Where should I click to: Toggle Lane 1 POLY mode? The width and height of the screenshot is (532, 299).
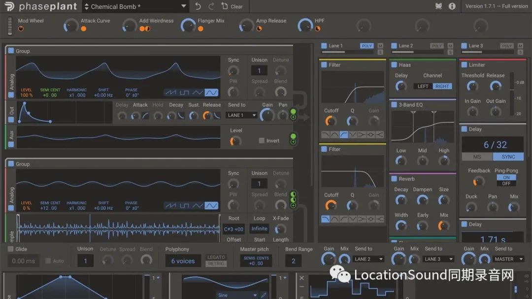click(x=367, y=46)
